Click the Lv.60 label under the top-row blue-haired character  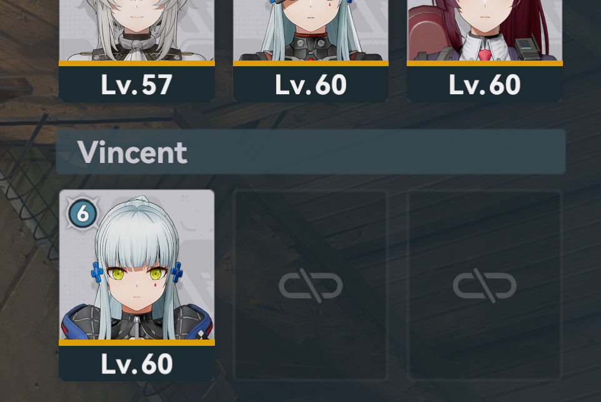310,85
